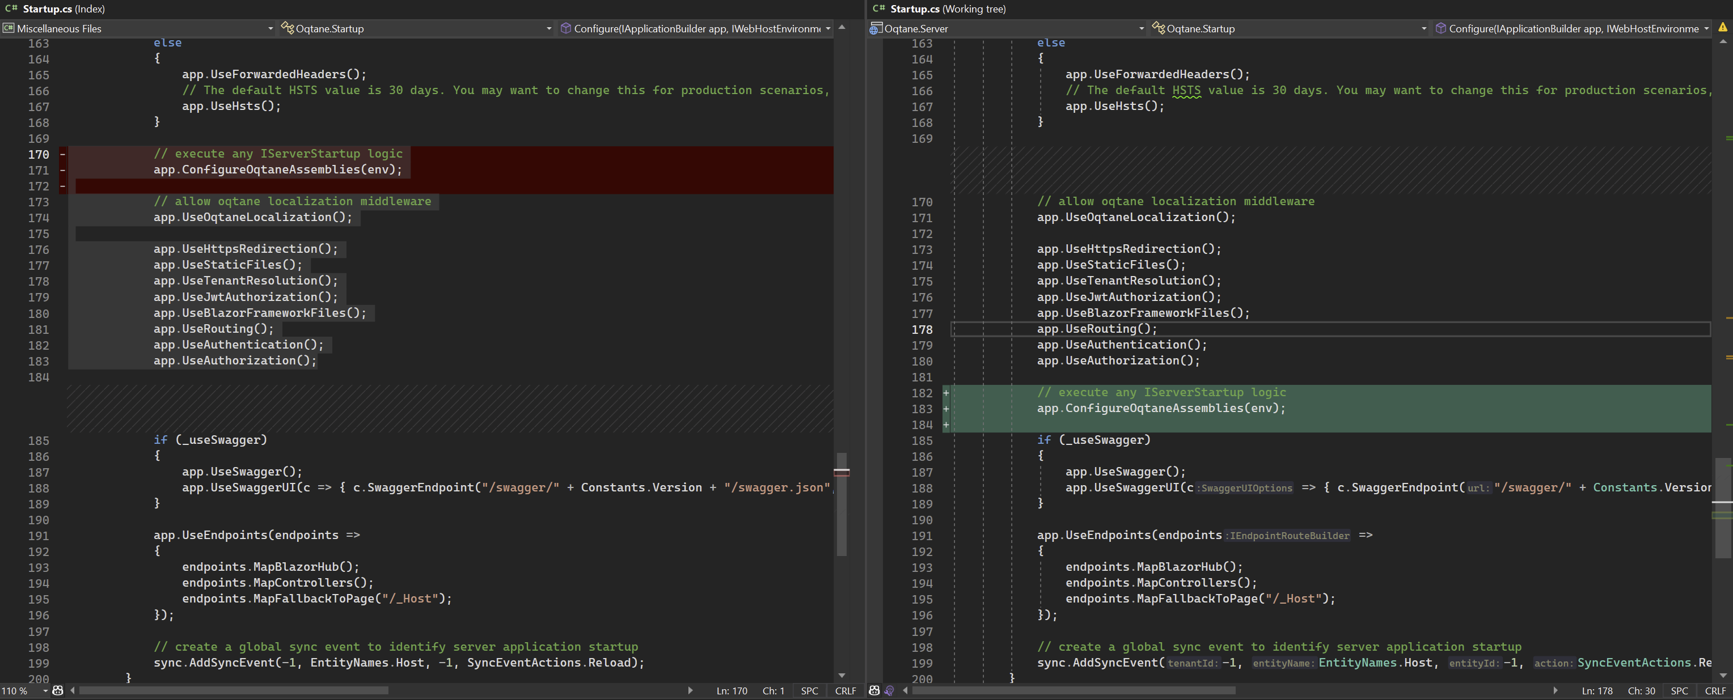Click the GitHub Copilot icon in left status bar
The image size is (1733, 700).
[x=58, y=690]
